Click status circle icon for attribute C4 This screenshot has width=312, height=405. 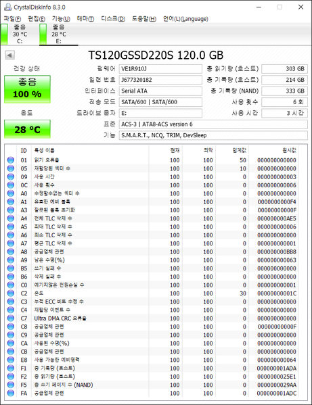click(11, 310)
